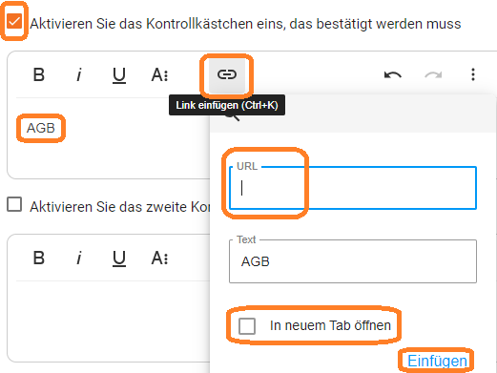This screenshot has height=373, width=497.
Task: Toggle bold in the first editor toolbar
Action: point(39,75)
